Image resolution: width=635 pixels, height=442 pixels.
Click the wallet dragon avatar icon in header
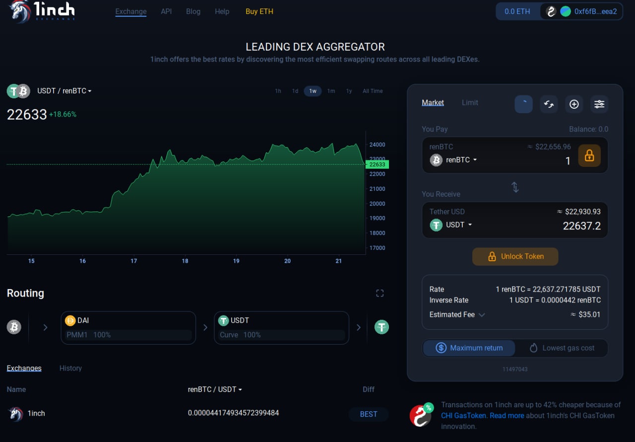click(551, 11)
